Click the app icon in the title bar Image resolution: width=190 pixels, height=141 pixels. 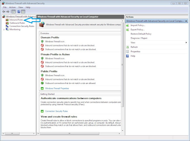3,3
